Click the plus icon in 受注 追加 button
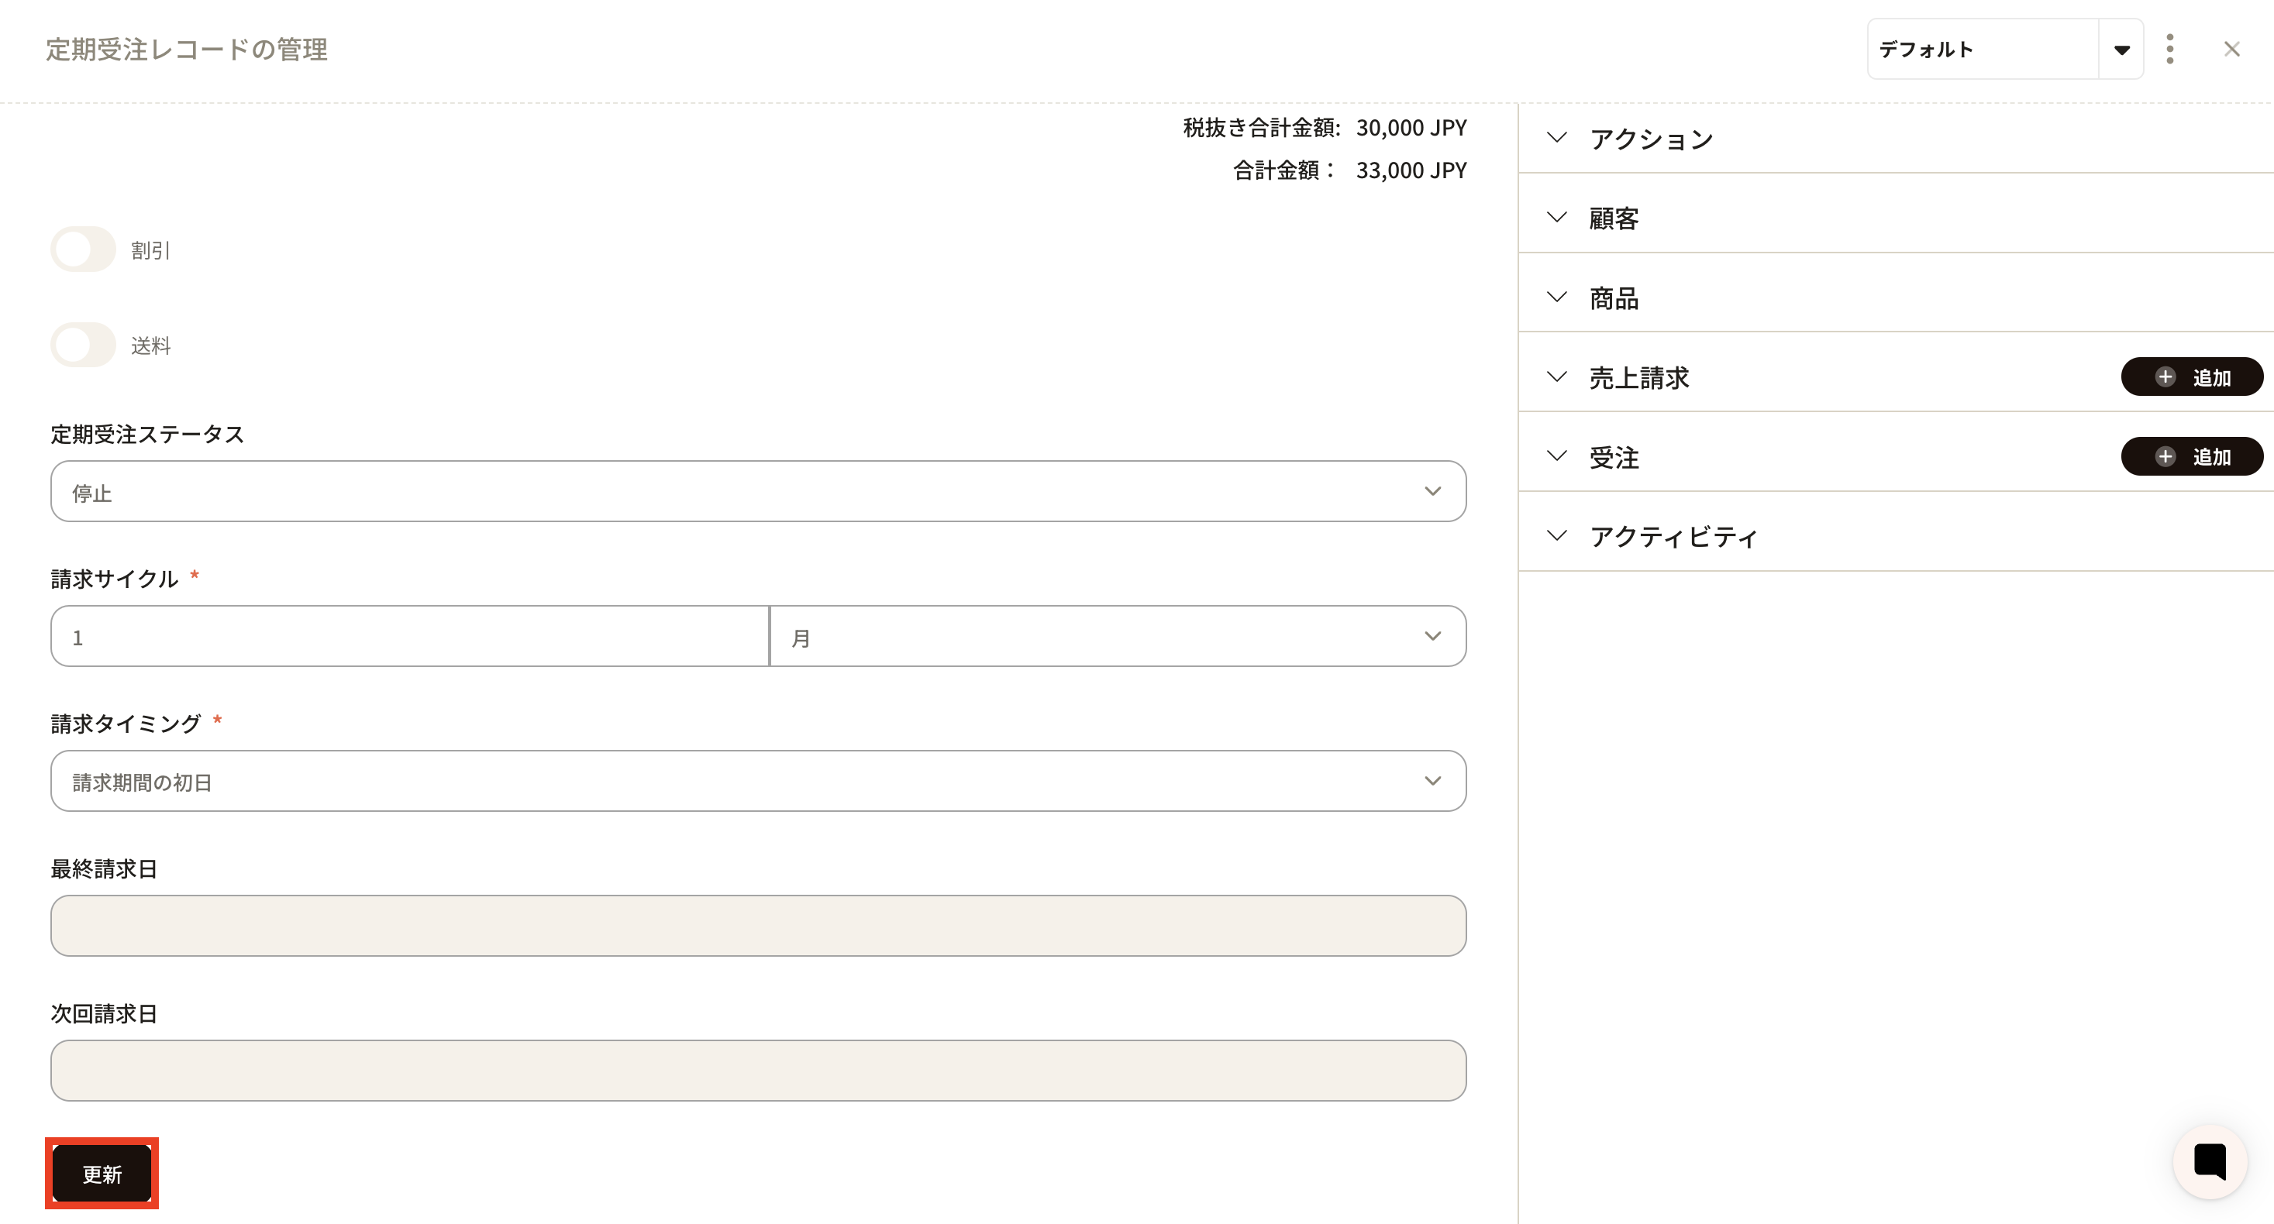Image resolution: width=2274 pixels, height=1224 pixels. (x=2165, y=456)
